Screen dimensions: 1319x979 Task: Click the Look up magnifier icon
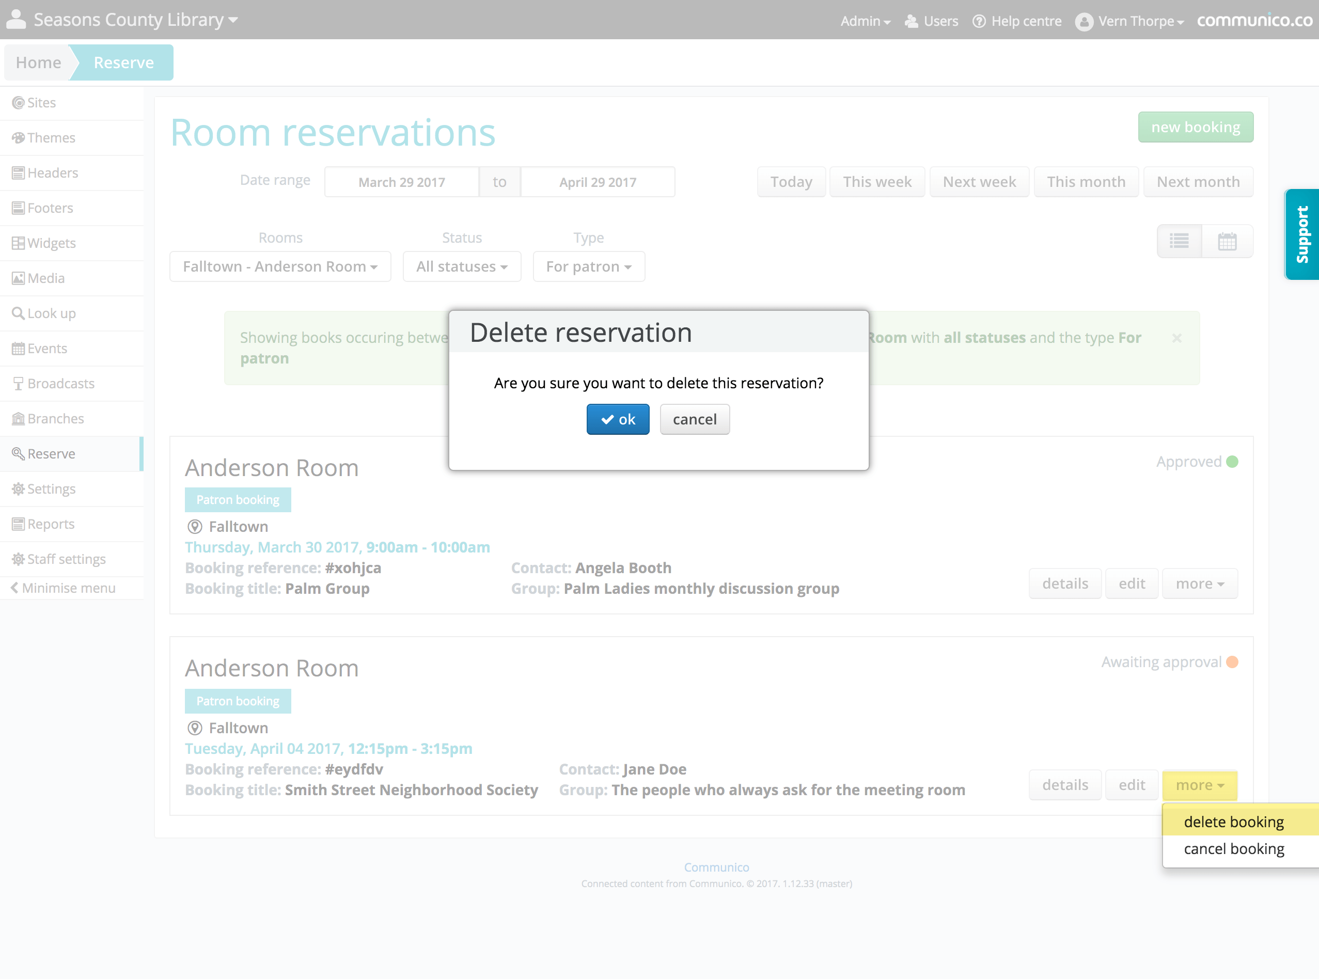(x=19, y=313)
